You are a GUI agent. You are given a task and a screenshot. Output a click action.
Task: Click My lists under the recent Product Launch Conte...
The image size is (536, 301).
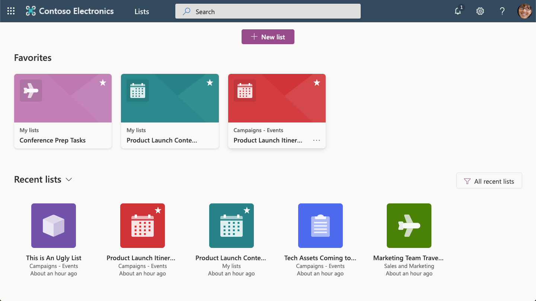click(x=232, y=266)
